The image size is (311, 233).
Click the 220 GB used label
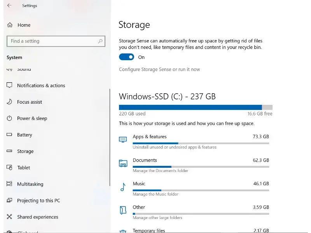pos(132,113)
